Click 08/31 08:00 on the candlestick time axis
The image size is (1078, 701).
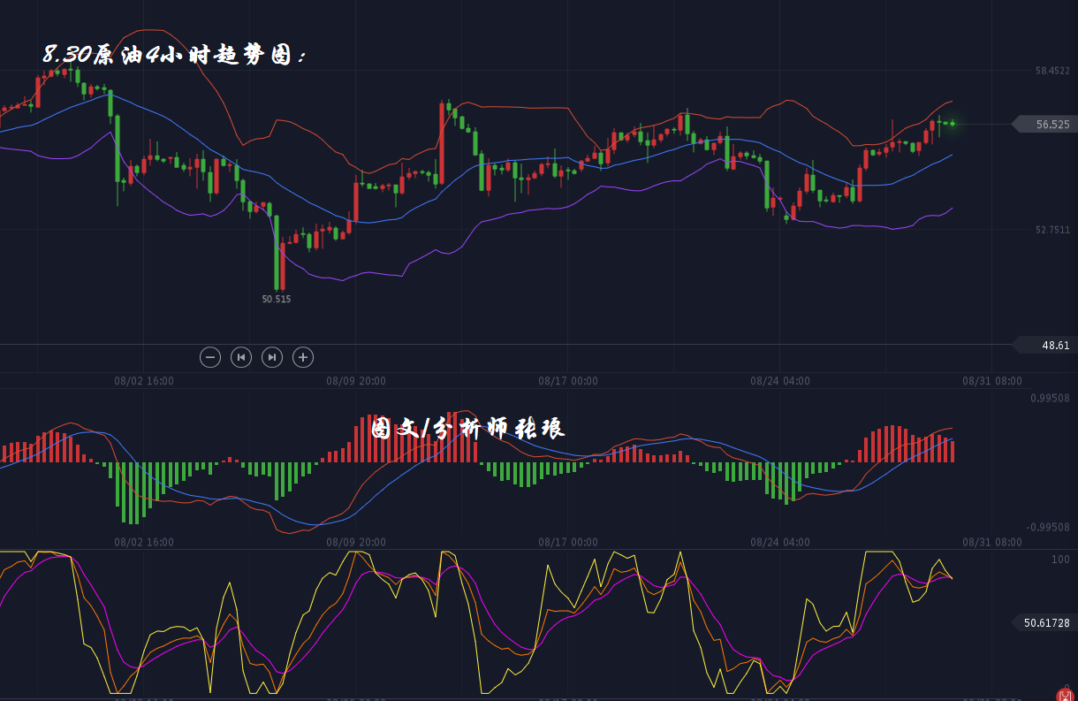tap(991, 381)
